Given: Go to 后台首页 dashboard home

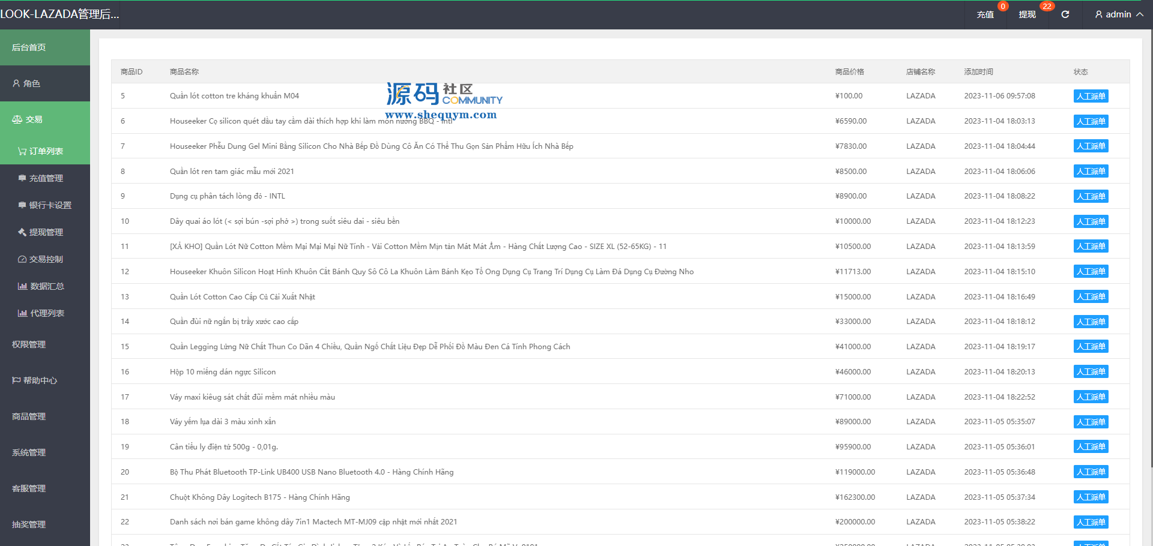Looking at the screenshot, I should pyautogui.click(x=45, y=47).
